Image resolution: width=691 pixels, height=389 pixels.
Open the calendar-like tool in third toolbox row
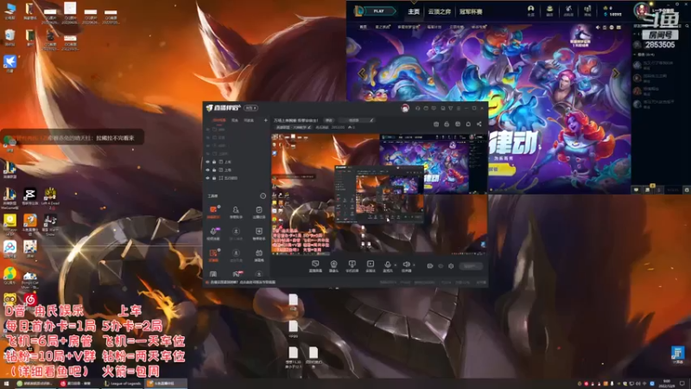(x=258, y=255)
